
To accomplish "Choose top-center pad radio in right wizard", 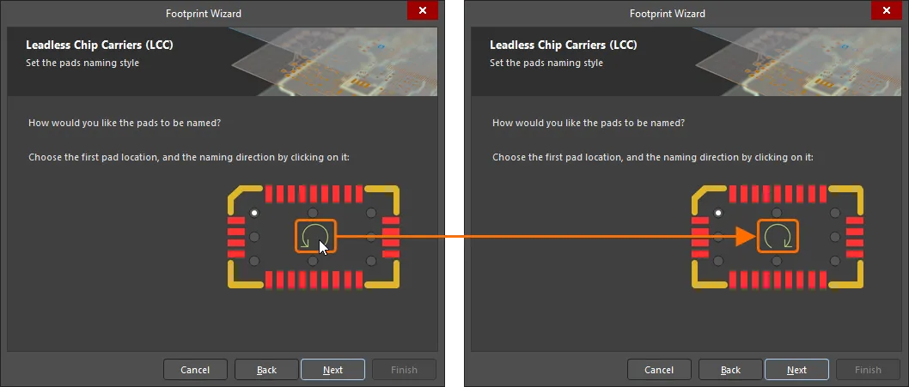I will pyautogui.click(x=777, y=213).
